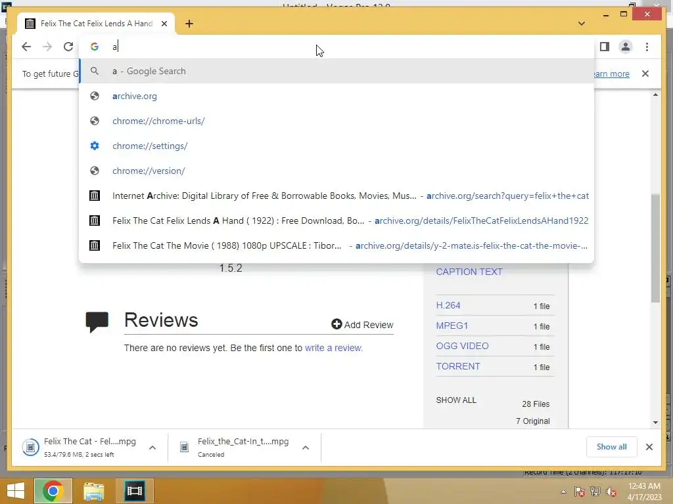Close the downloads bar
The image size is (673, 504).
tap(649, 447)
